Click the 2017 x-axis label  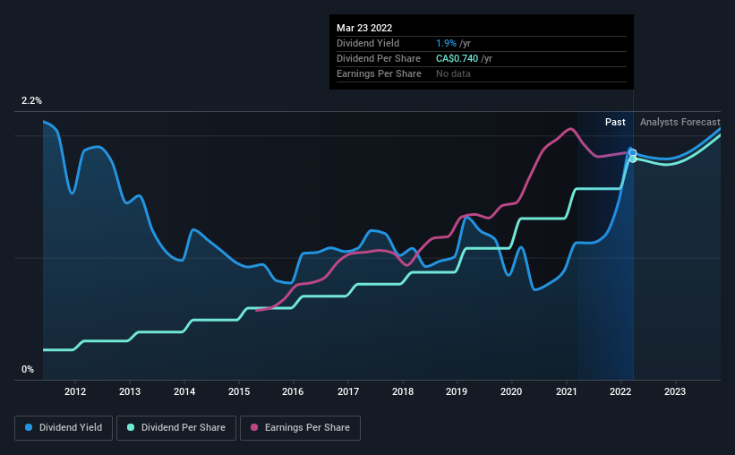[x=348, y=391]
